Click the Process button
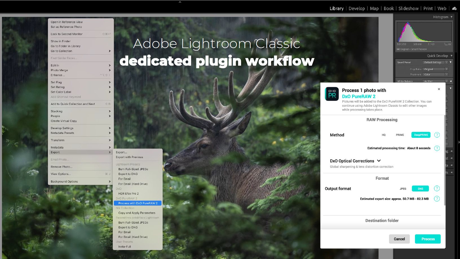The width and height of the screenshot is (460, 259). (428, 239)
